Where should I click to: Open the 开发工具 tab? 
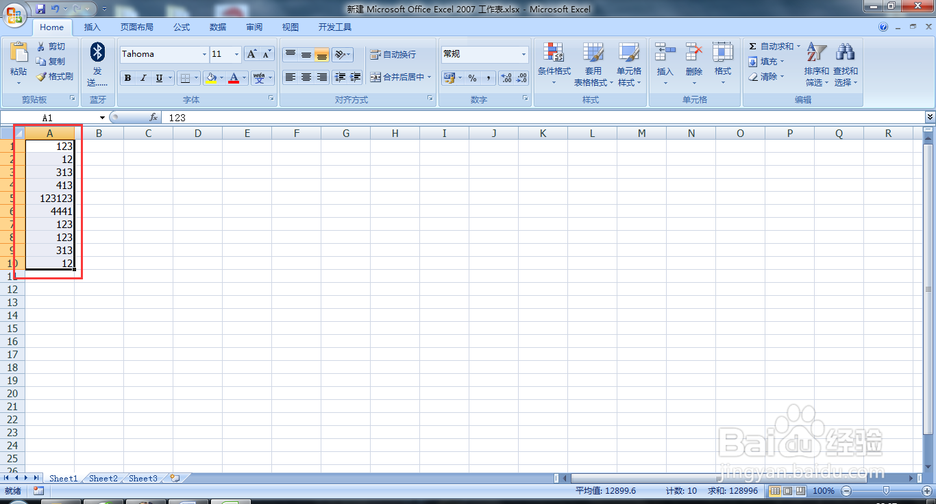coord(335,27)
